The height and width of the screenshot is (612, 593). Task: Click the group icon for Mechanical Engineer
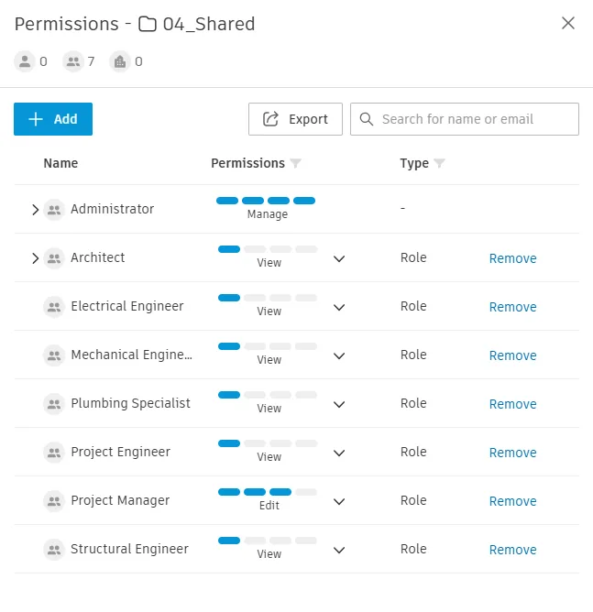(54, 355)
